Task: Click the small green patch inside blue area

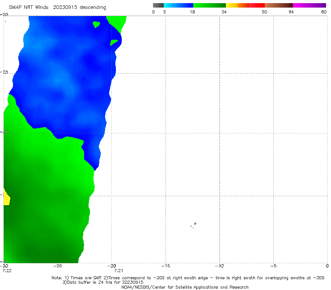Action: click(96, 25)
